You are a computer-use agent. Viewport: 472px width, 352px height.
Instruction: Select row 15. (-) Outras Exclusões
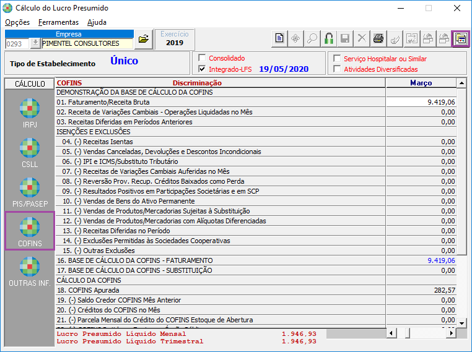point(221,251)
